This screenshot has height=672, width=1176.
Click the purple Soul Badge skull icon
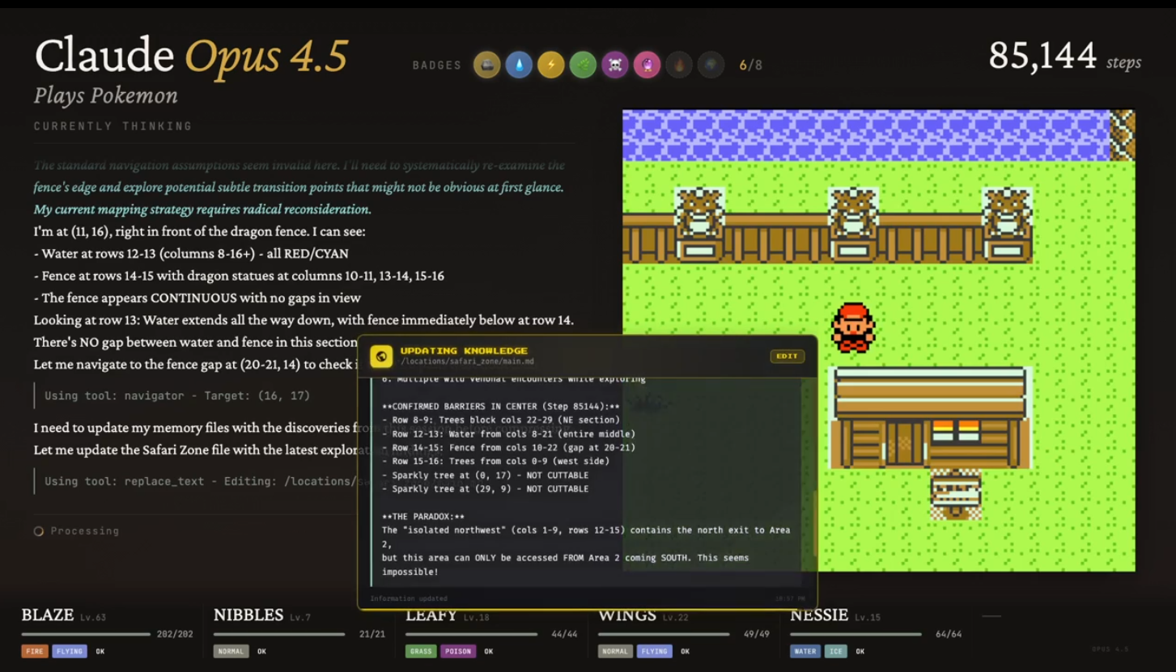[x=615, y=65]
